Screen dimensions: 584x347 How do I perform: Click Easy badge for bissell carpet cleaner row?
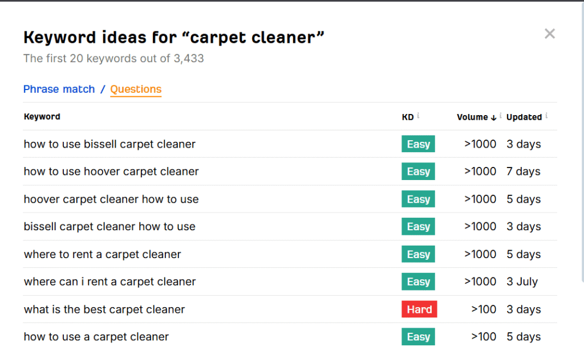pyautogui.click(x=418, y=144)
